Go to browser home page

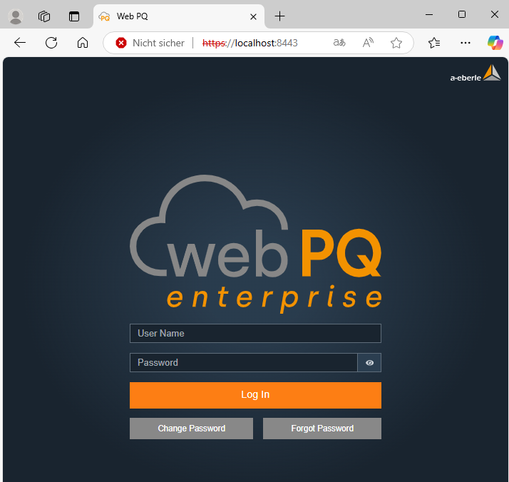click(83, 43)
